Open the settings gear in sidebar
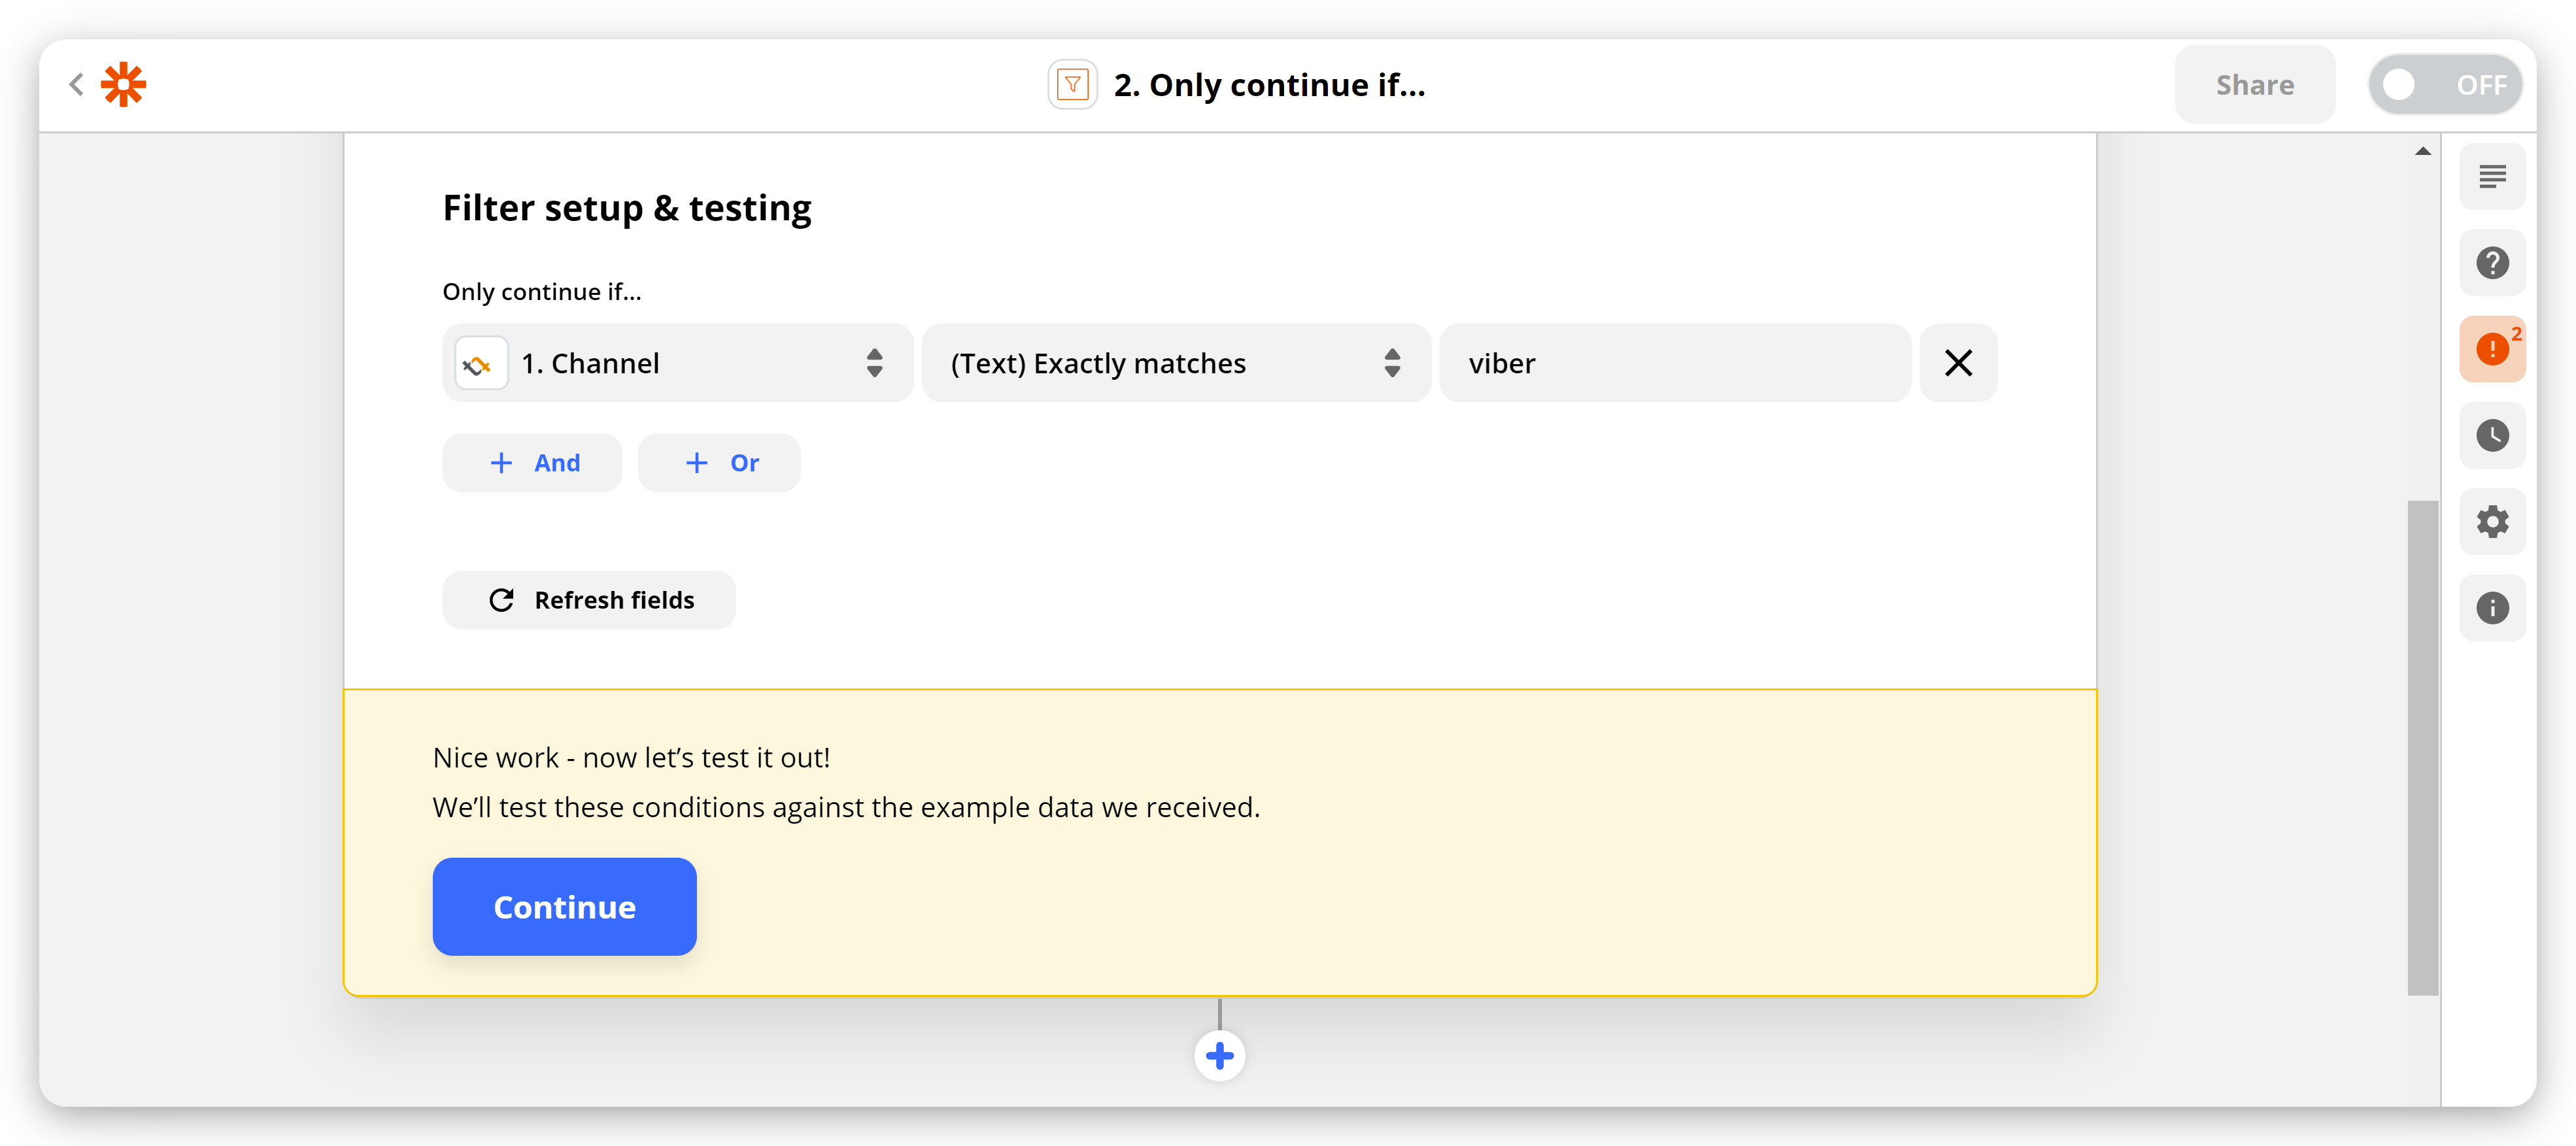 tap(2492, 521)
